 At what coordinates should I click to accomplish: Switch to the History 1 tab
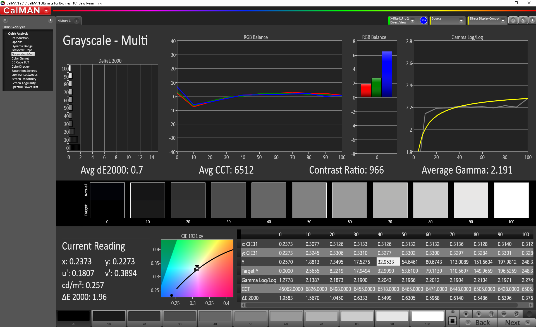(x=64, y=21)
